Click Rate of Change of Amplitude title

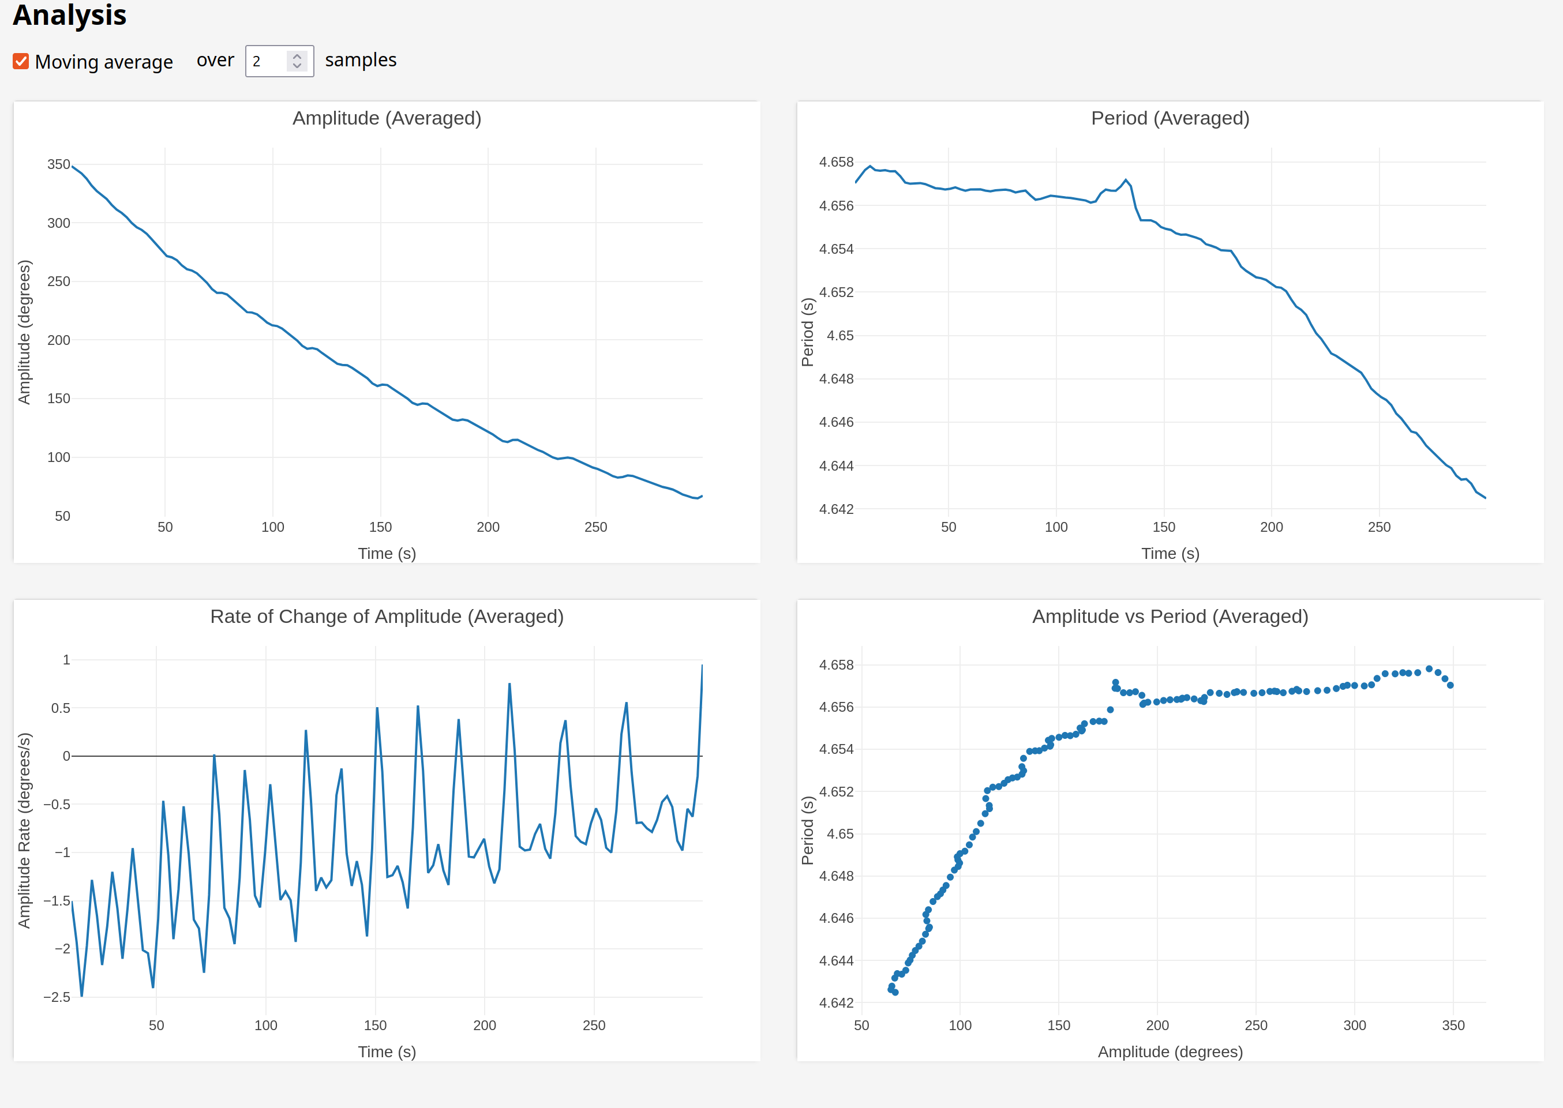pyautogui.click(x=387, y=616)
